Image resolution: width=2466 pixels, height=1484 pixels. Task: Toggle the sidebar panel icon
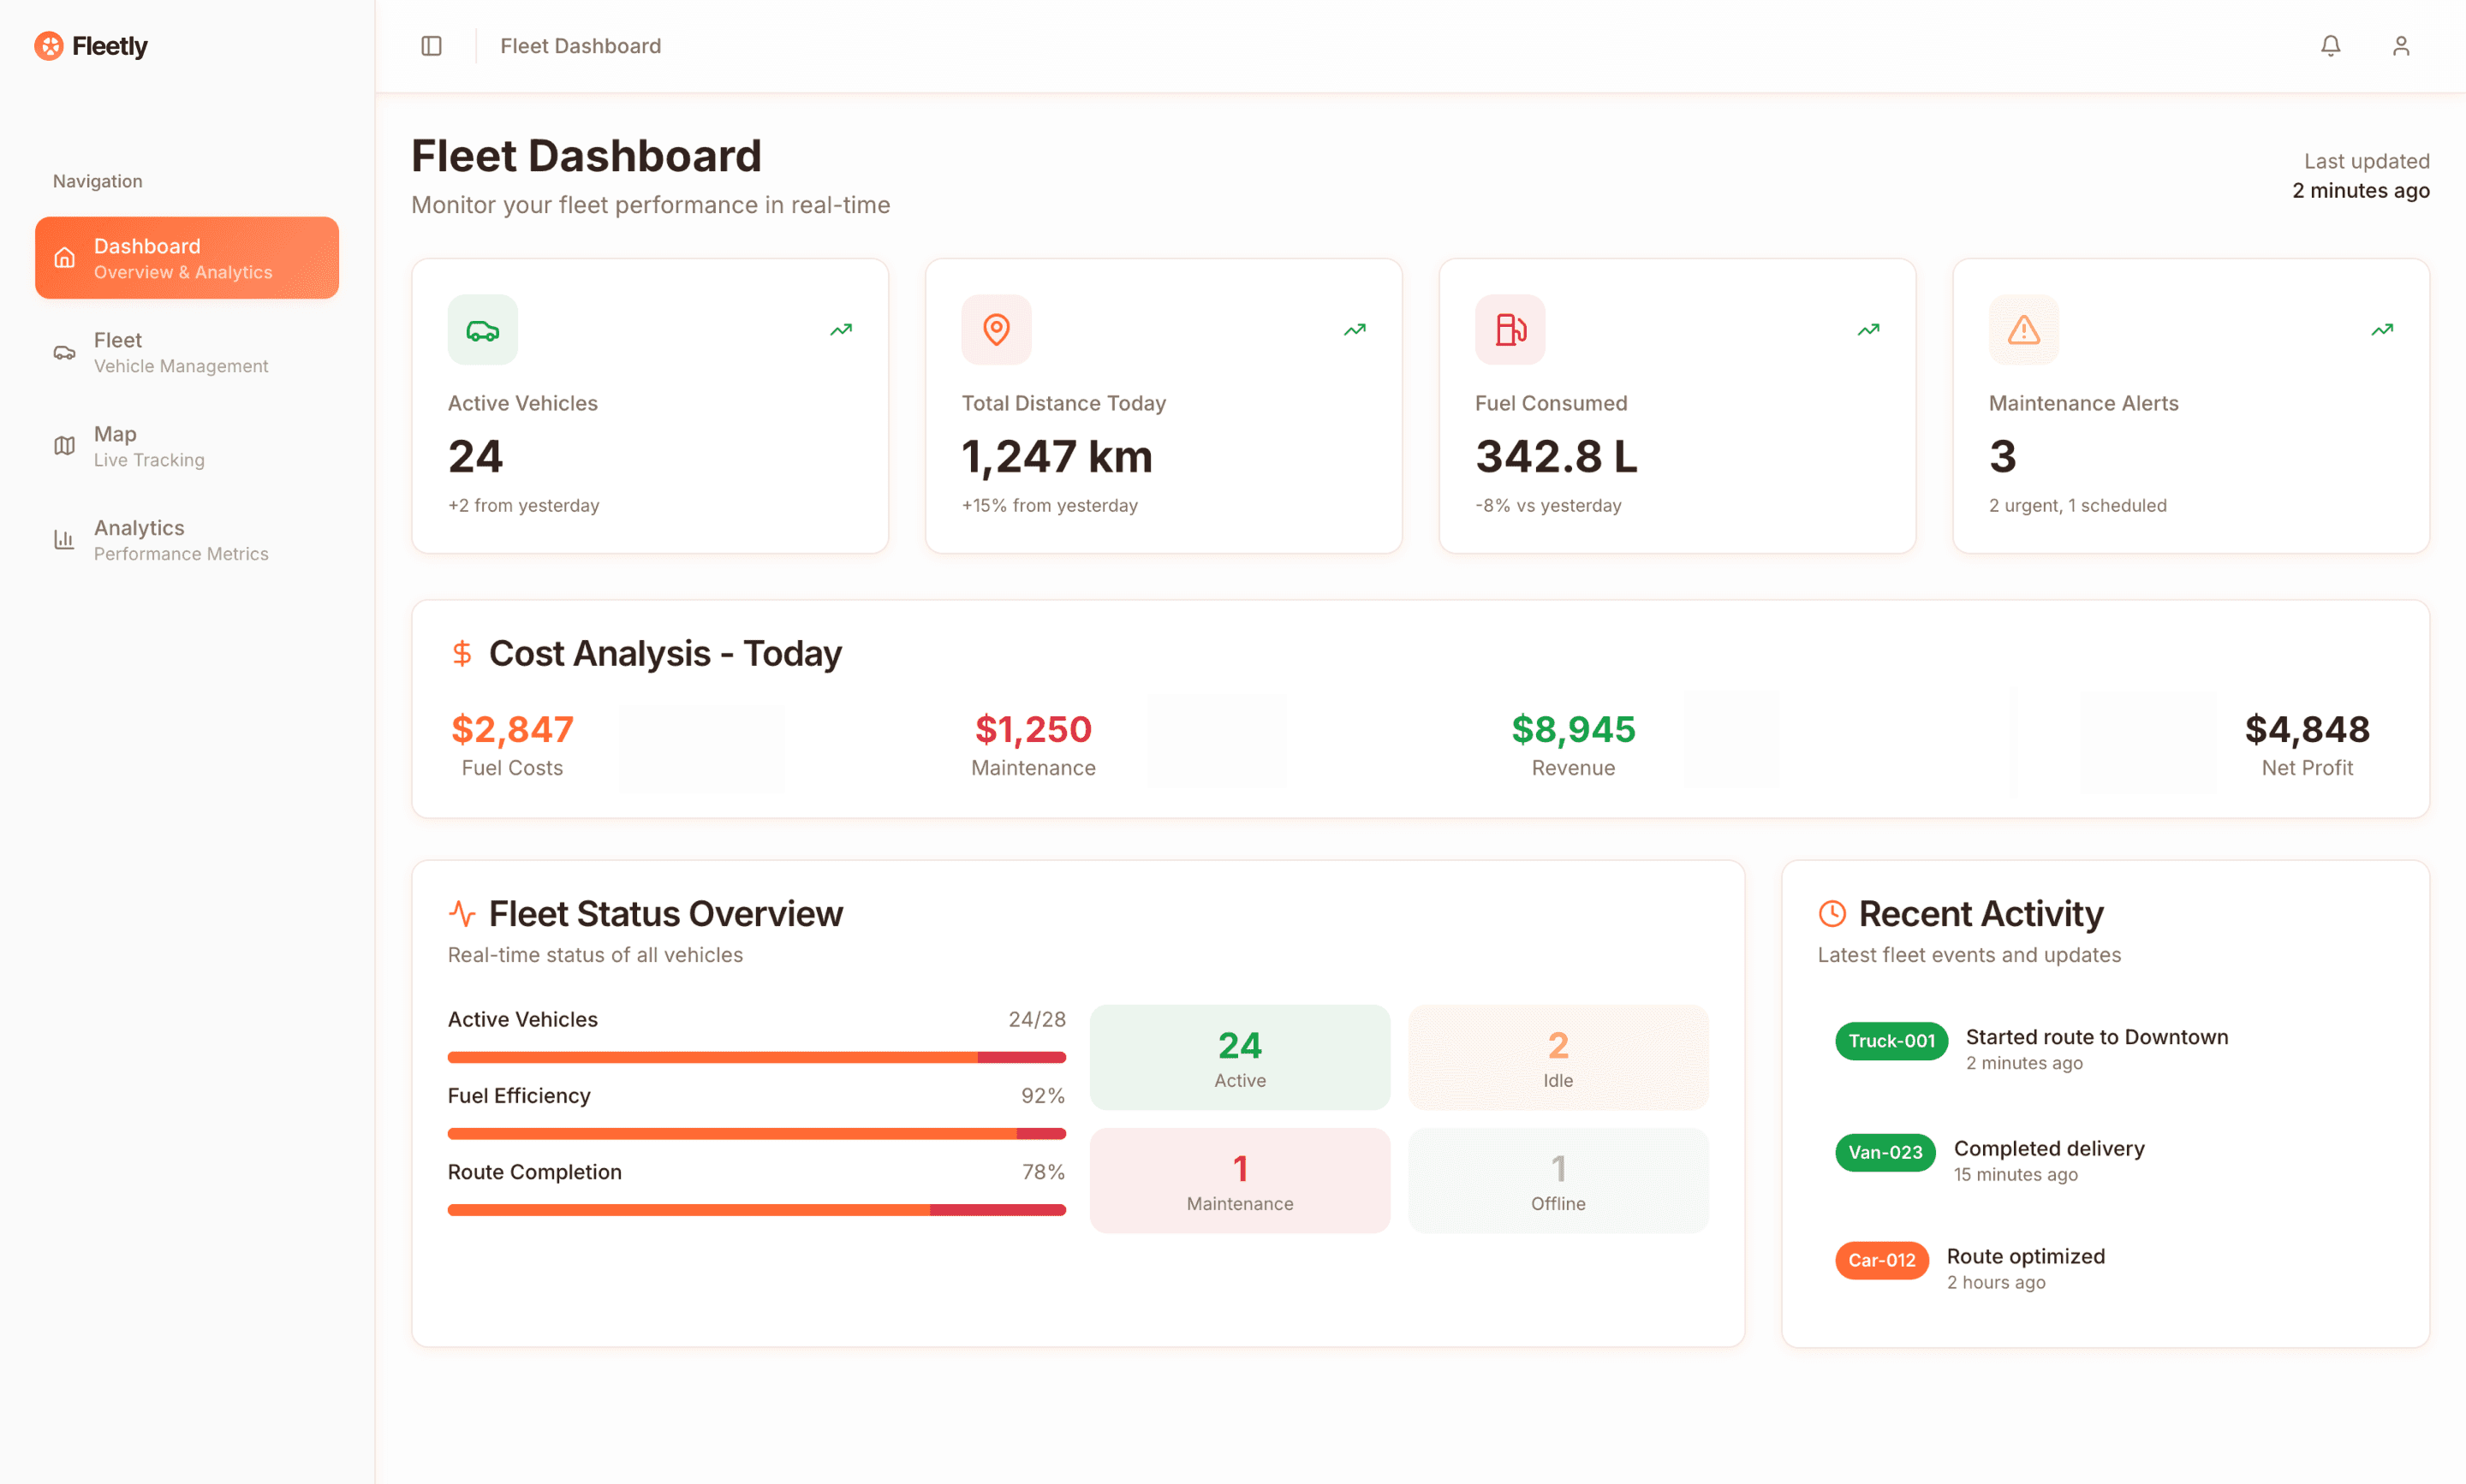click(432, 46)
